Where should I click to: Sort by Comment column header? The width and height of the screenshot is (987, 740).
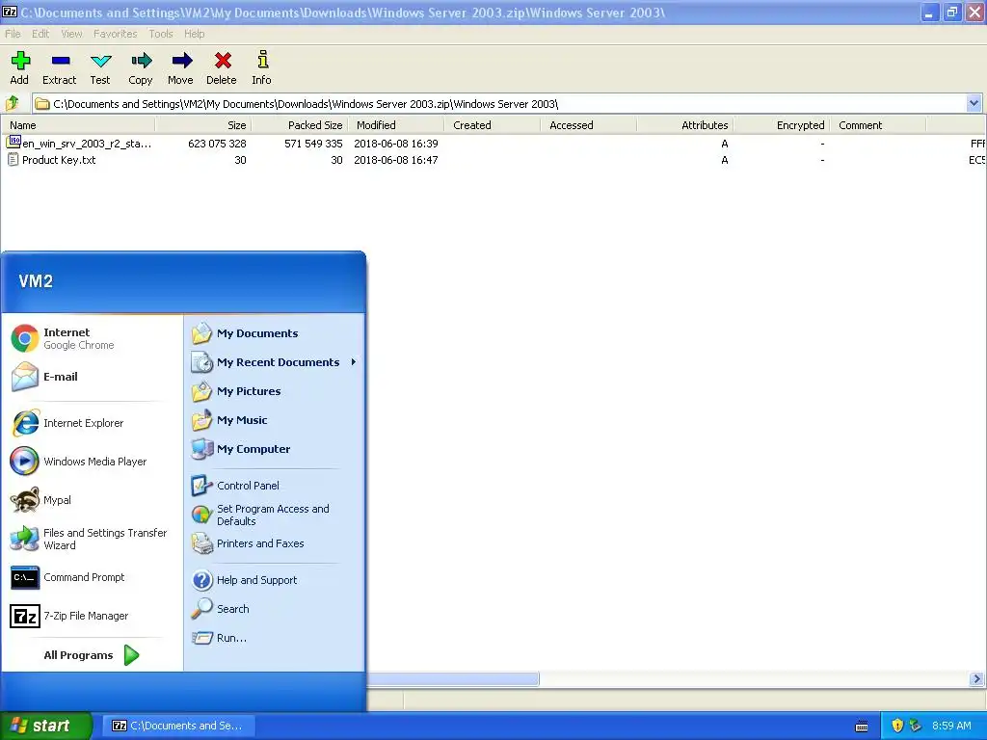pos(877,125)
